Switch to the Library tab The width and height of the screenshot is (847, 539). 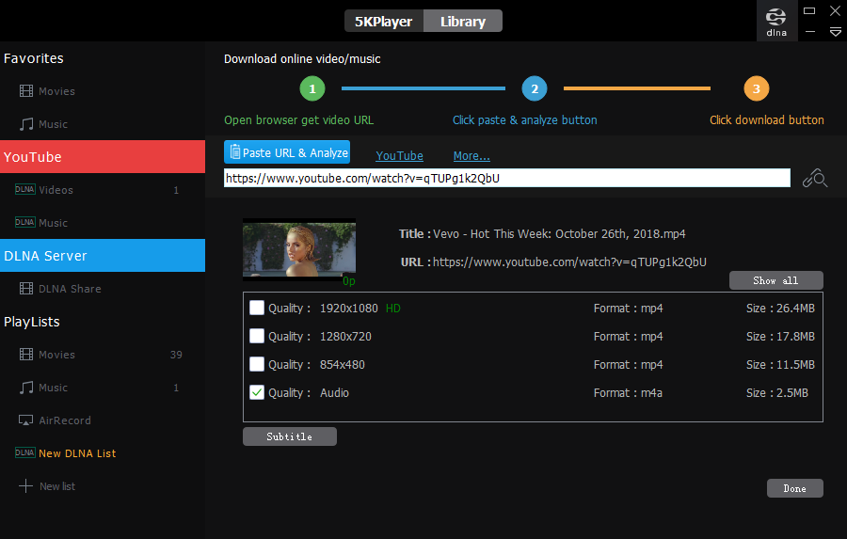(x=463, y=21)
